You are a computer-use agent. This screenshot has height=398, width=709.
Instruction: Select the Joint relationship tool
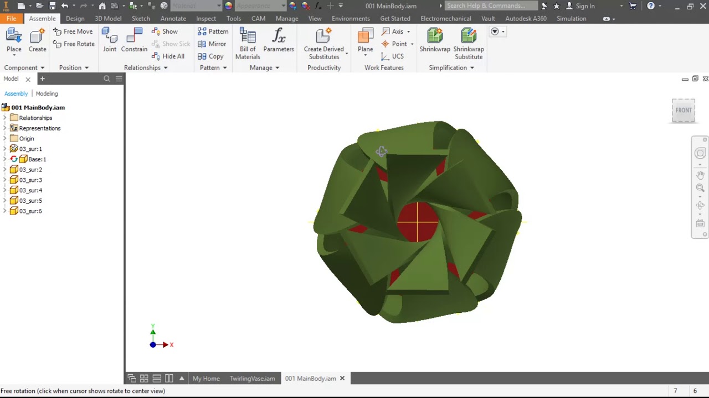coord(110,40)
